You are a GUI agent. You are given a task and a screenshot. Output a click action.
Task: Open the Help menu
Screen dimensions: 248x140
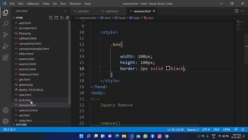pos(88,3)
